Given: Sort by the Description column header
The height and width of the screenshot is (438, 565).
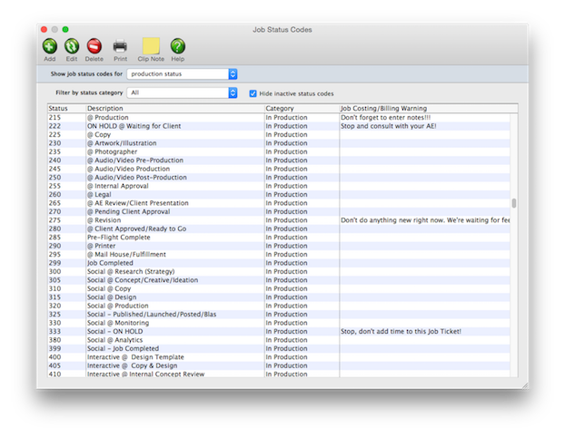Looking at the screenshot, I should point(173,109).
